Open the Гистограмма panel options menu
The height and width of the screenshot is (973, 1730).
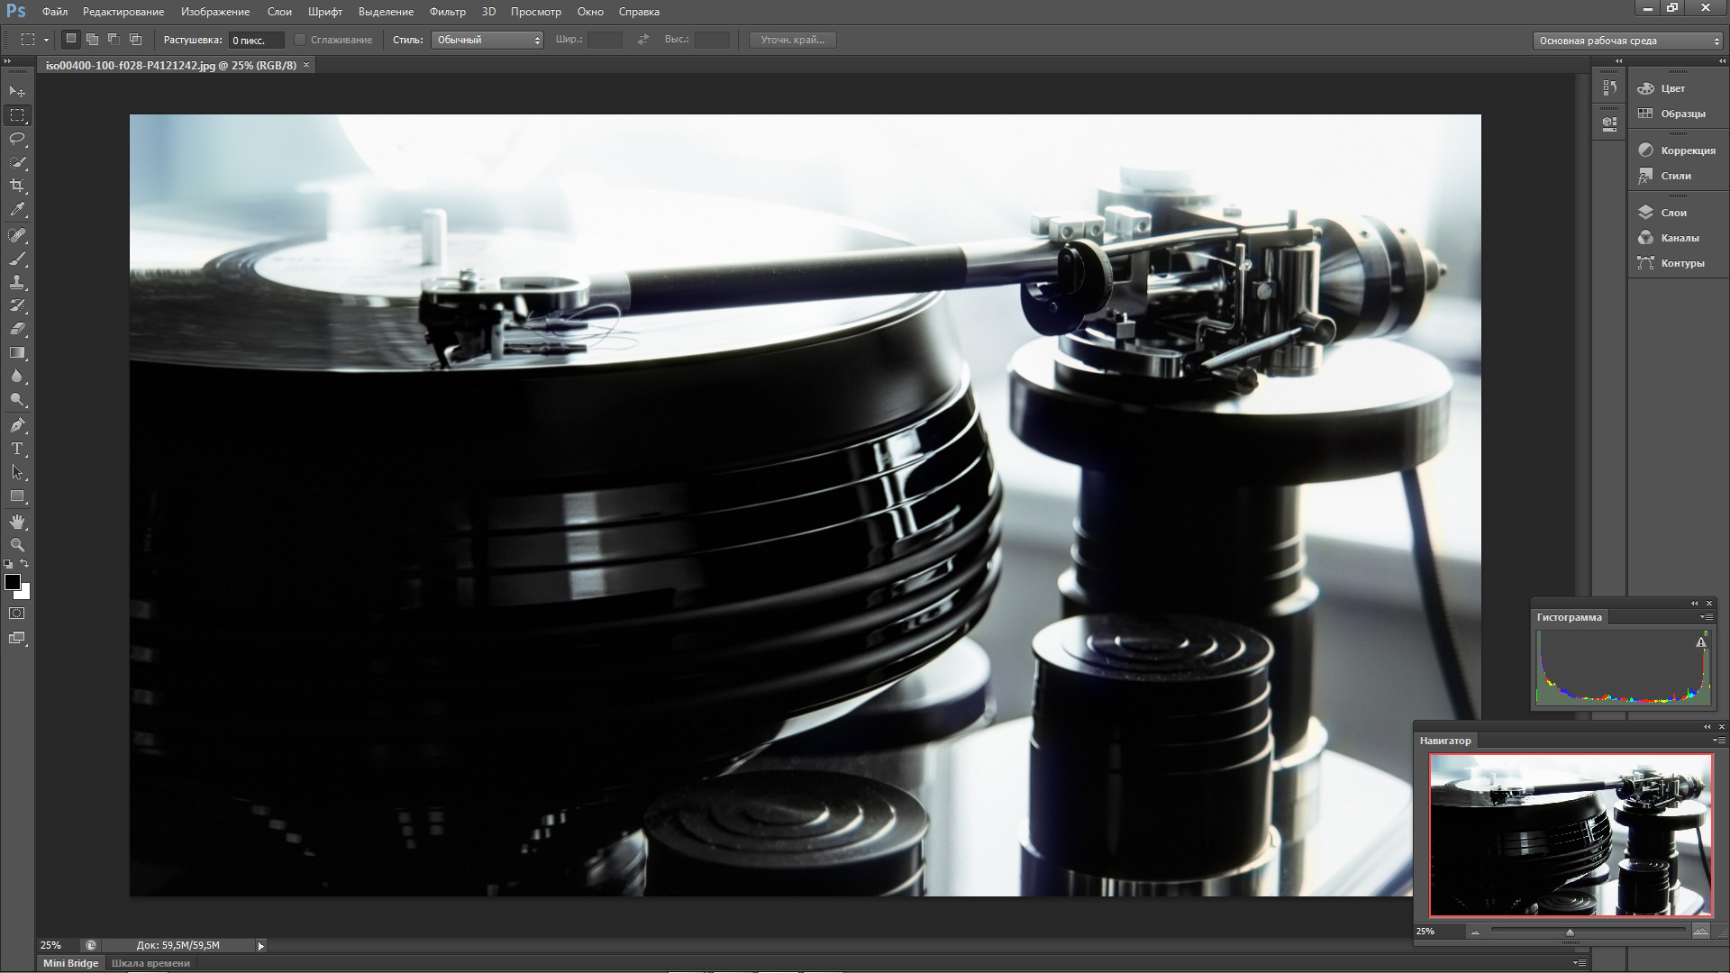(x=1706, y=617)
